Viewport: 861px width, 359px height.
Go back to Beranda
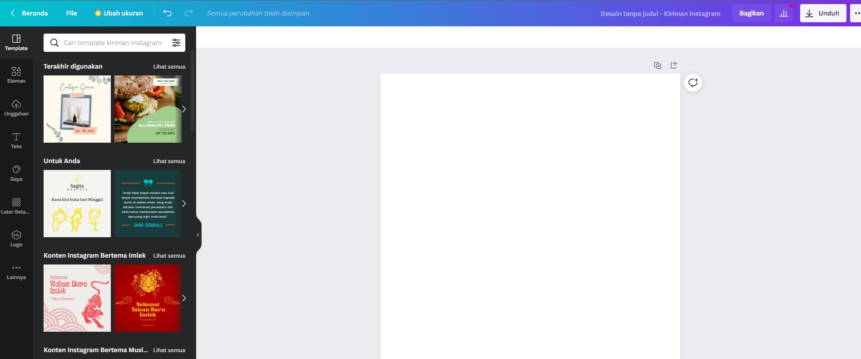30,13
